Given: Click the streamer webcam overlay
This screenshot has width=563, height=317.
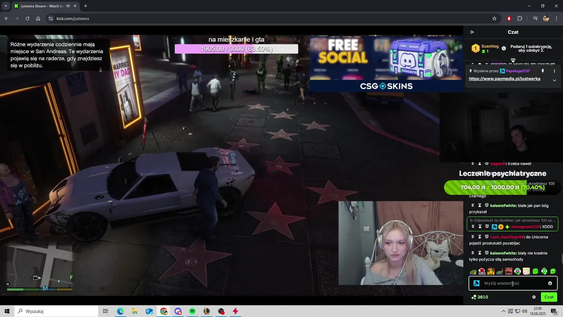Looking at the screenshot, I should coord(401,243).
